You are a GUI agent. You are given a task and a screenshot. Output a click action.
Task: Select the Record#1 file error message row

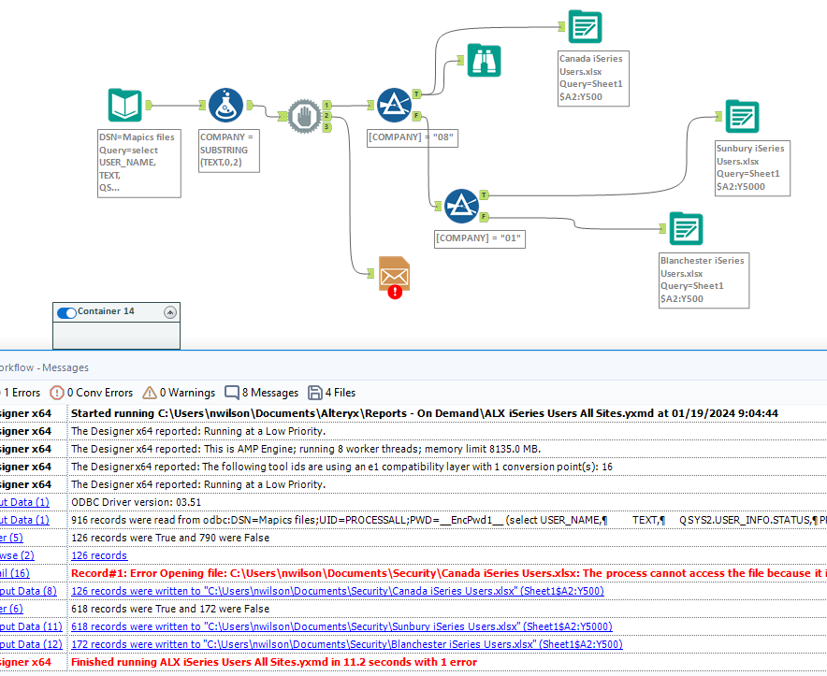click(x=374, y=572)
